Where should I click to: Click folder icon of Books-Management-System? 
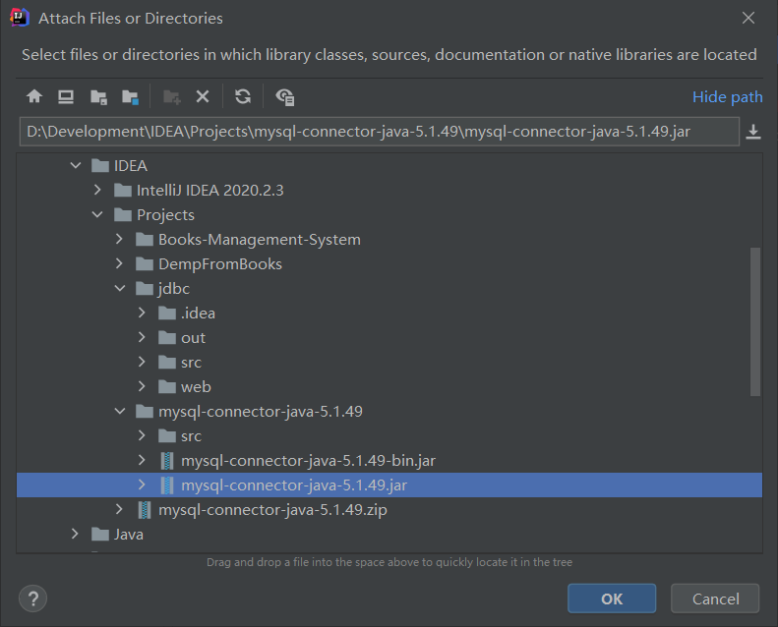[145, 240]
